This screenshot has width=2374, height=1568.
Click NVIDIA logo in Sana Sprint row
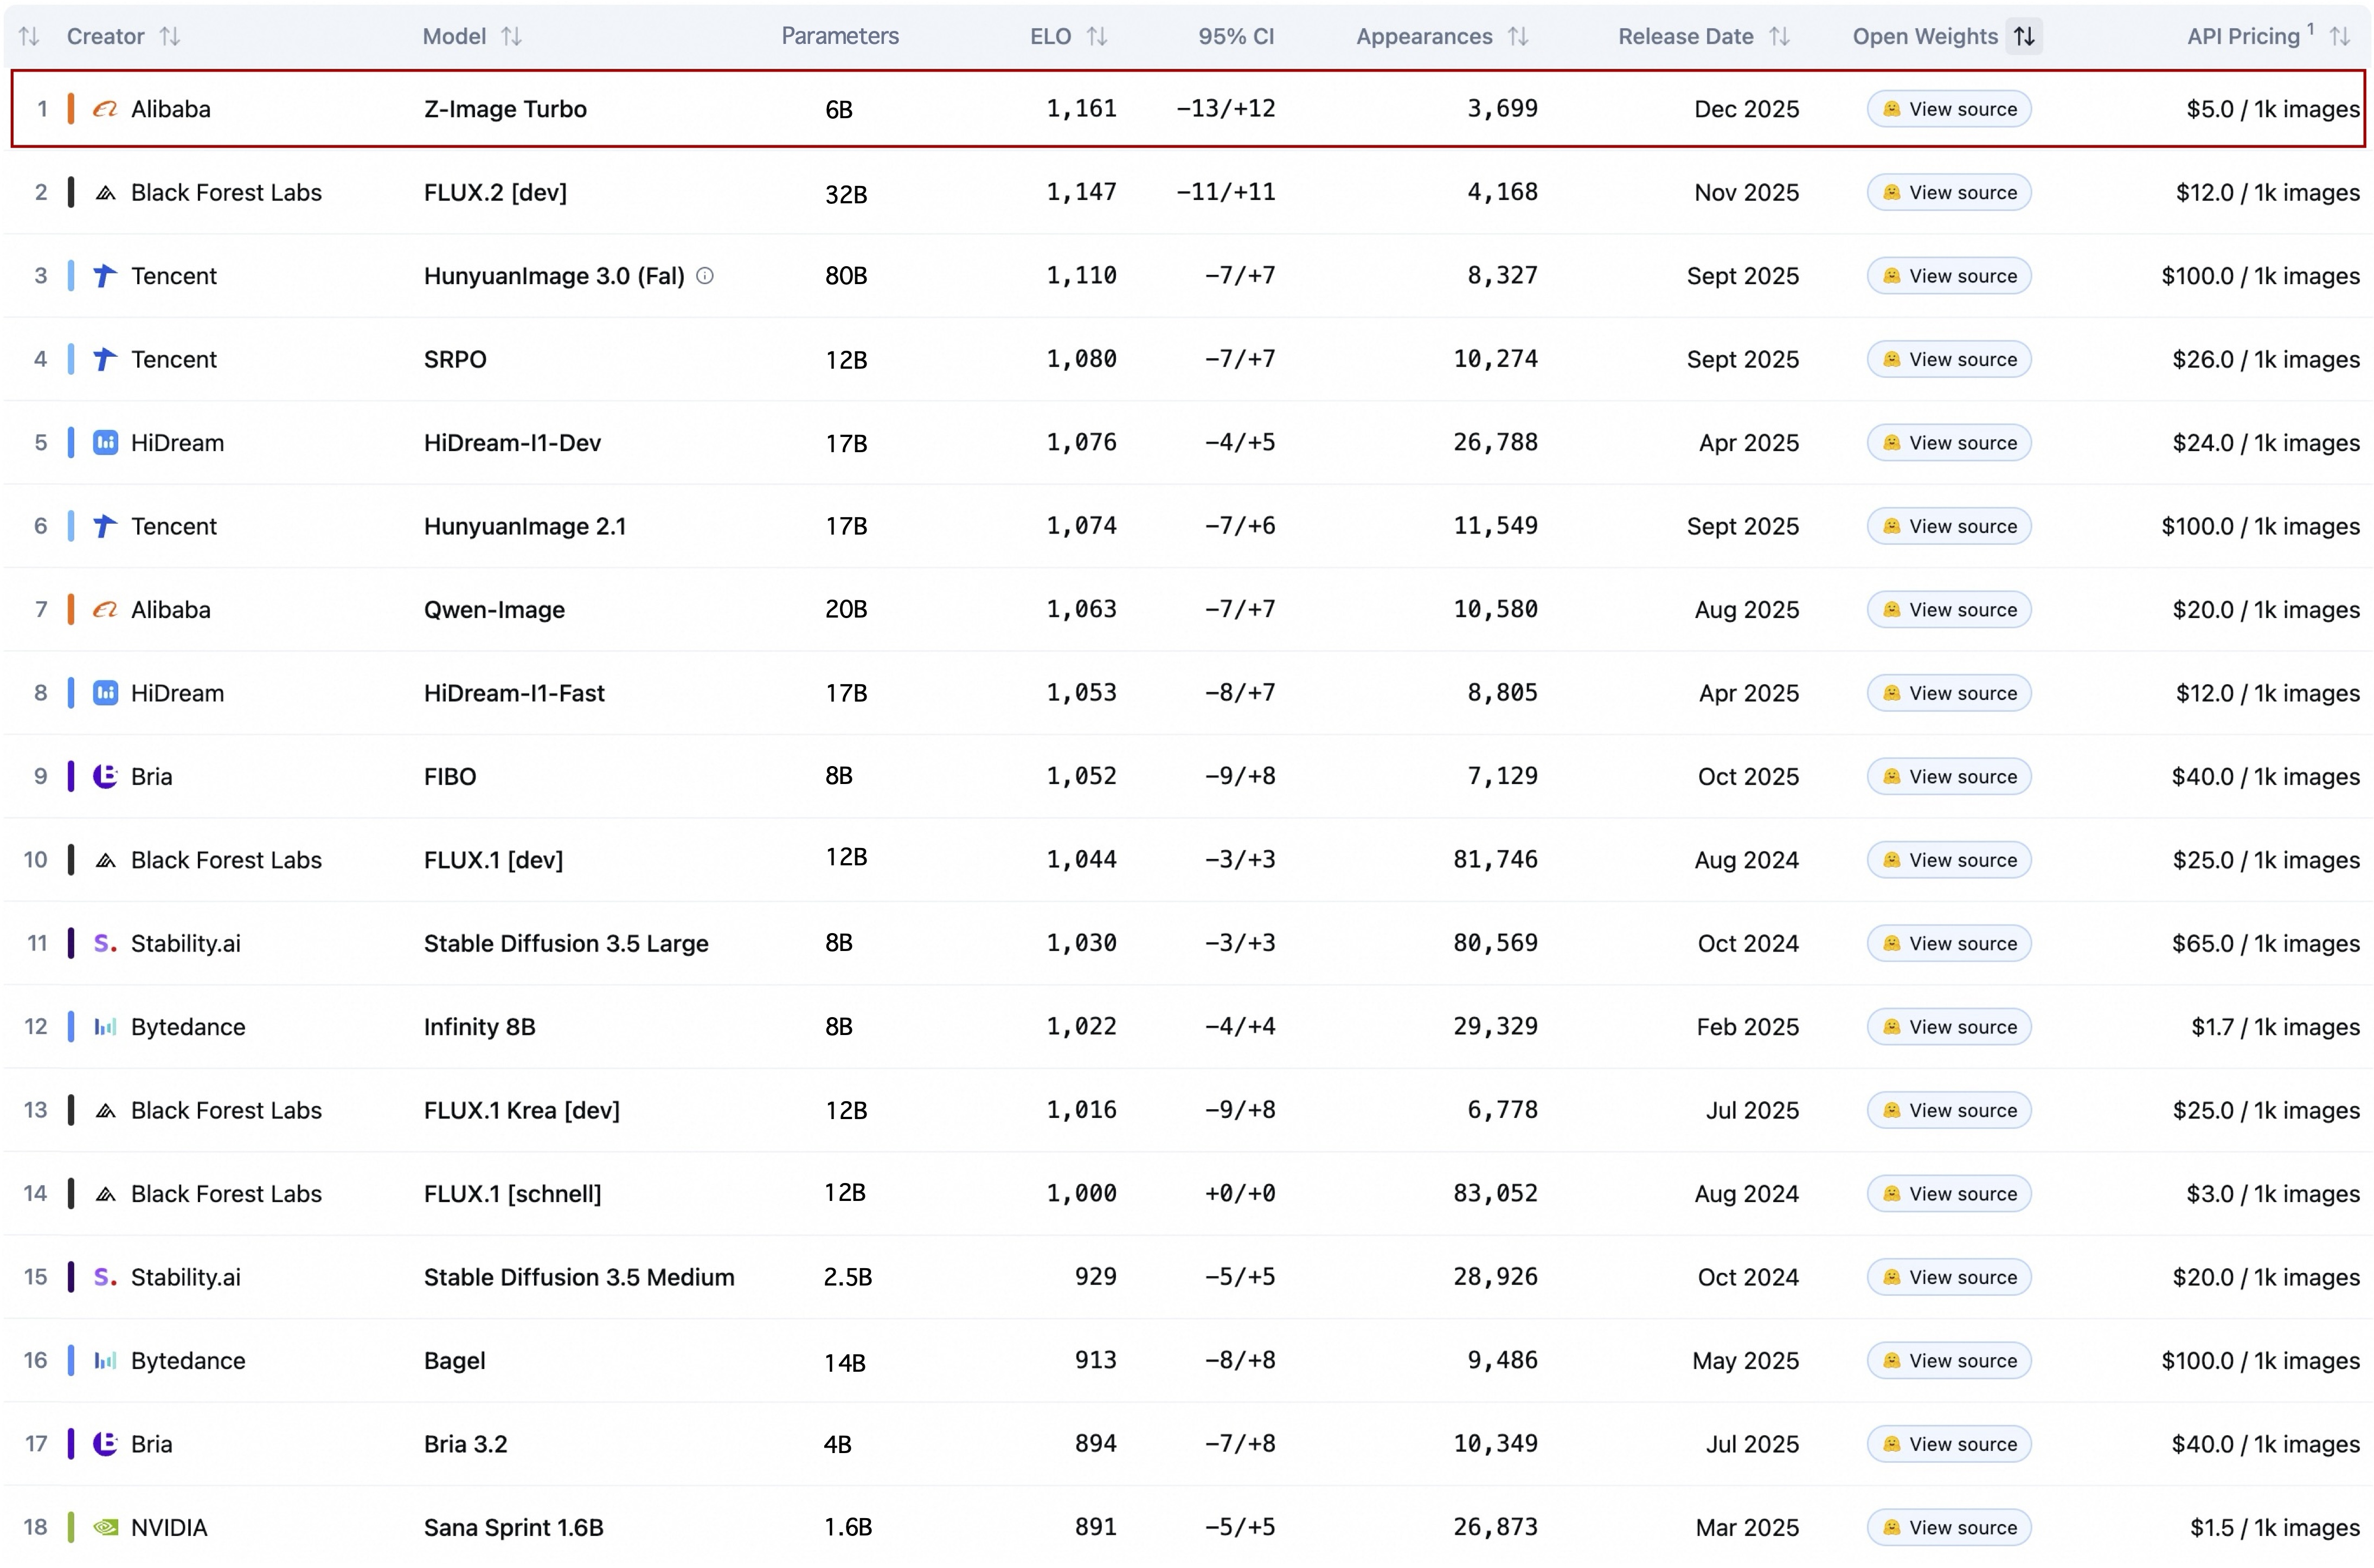105,1528
